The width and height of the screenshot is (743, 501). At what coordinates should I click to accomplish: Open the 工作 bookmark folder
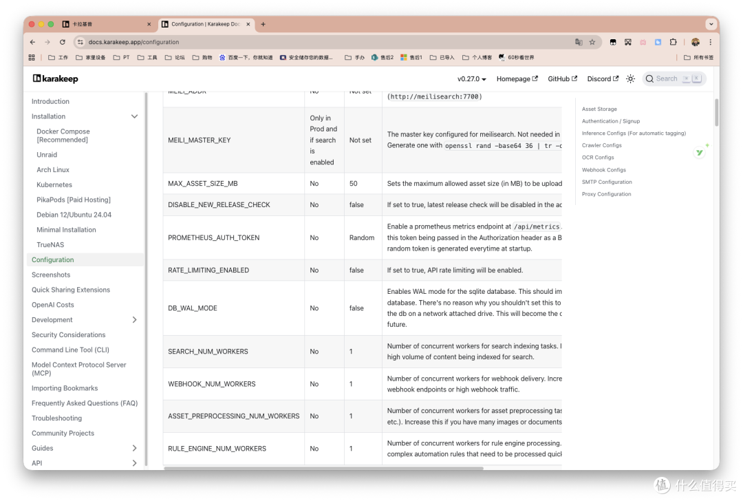58,57
